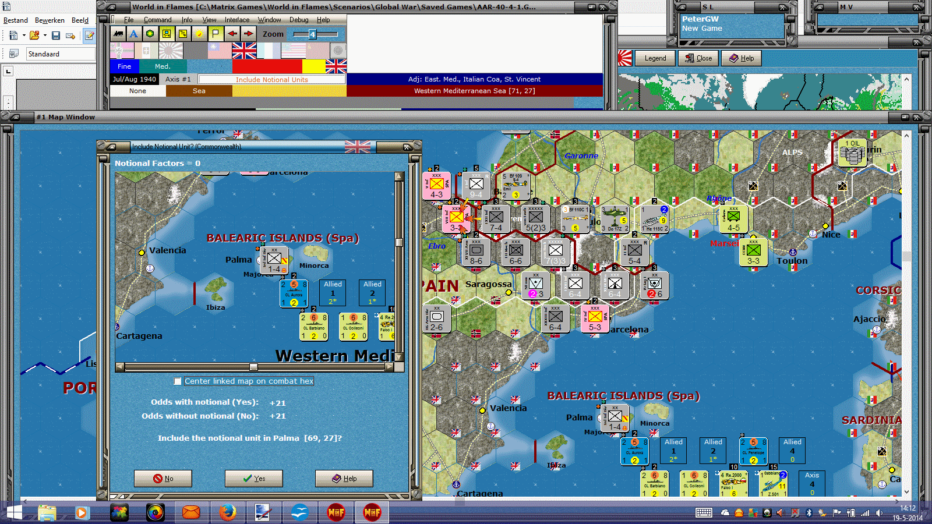Click the Palma 1-4 unit in the dialog map
The image size is (932, 524).
coord(274,260)
